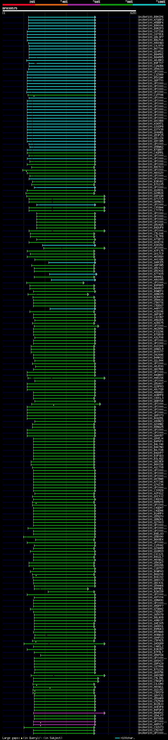Select label UniRef100_A8XGZ0
The height and width of the screenshot is (740, 168).
(x=151, y=173)
